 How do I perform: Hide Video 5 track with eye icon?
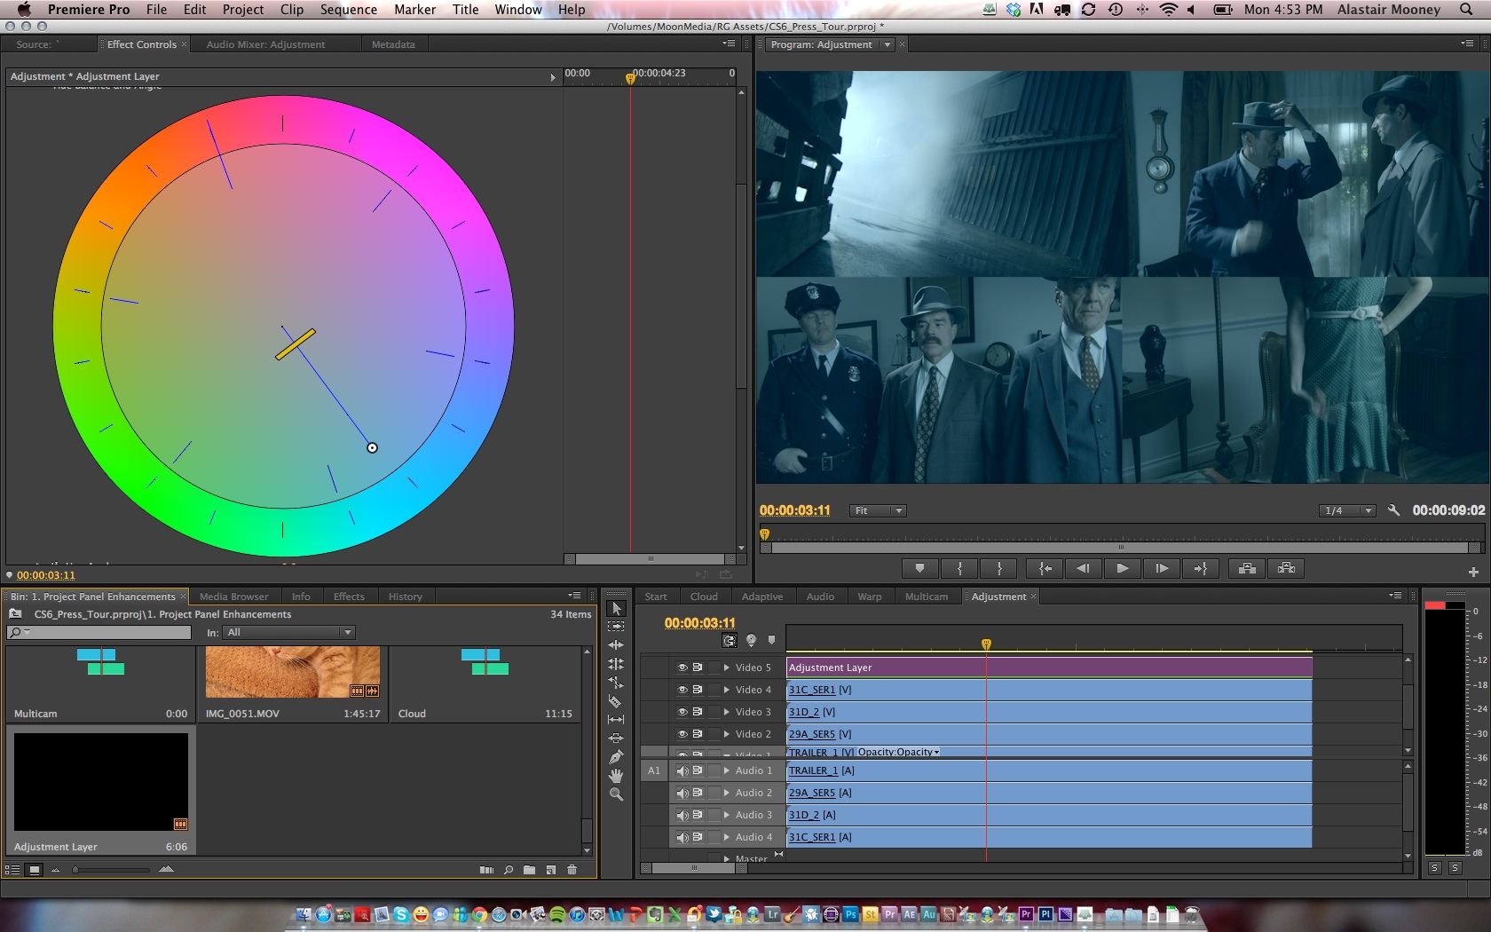[x=682, y=667]
